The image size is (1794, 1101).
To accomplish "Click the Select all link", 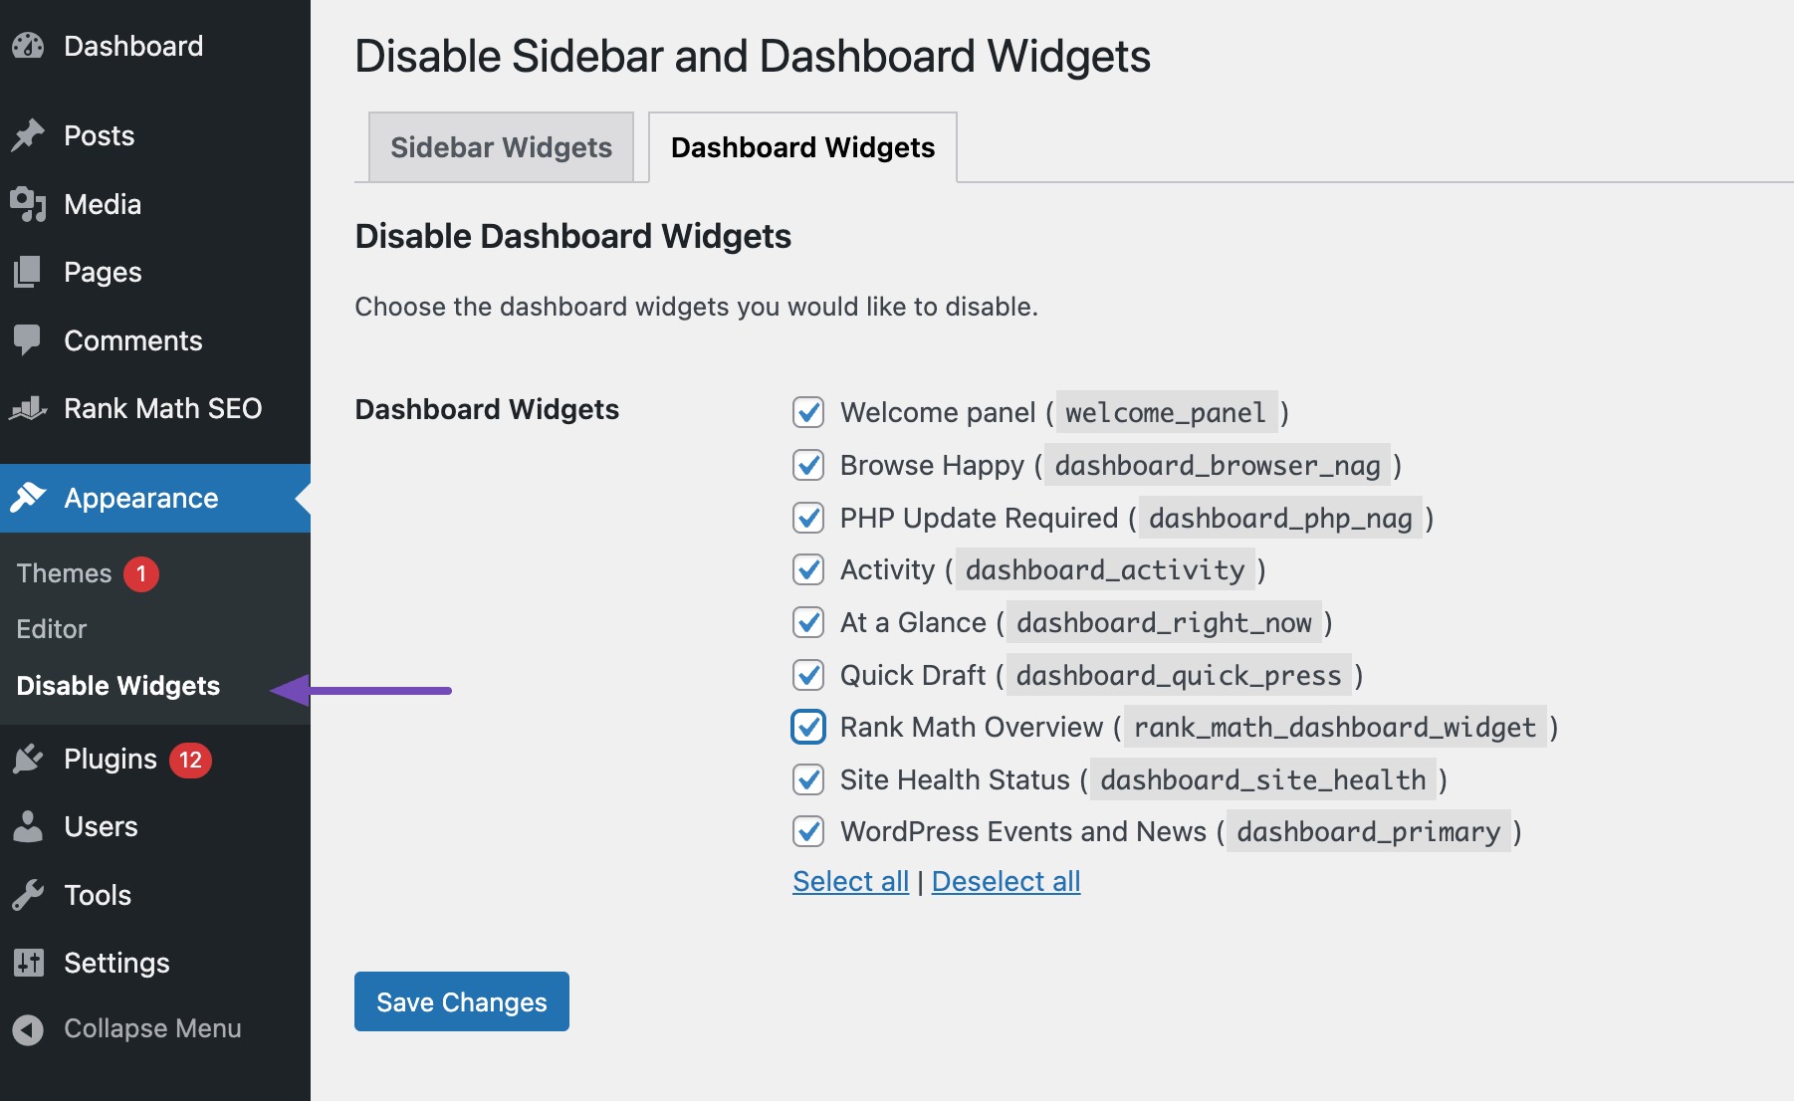I will click(850, 881).
